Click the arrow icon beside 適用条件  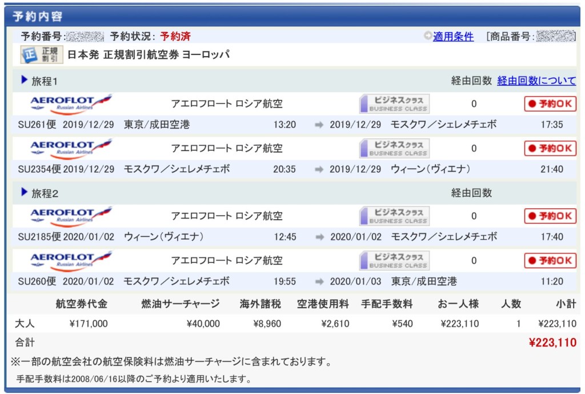pos(428,36)
